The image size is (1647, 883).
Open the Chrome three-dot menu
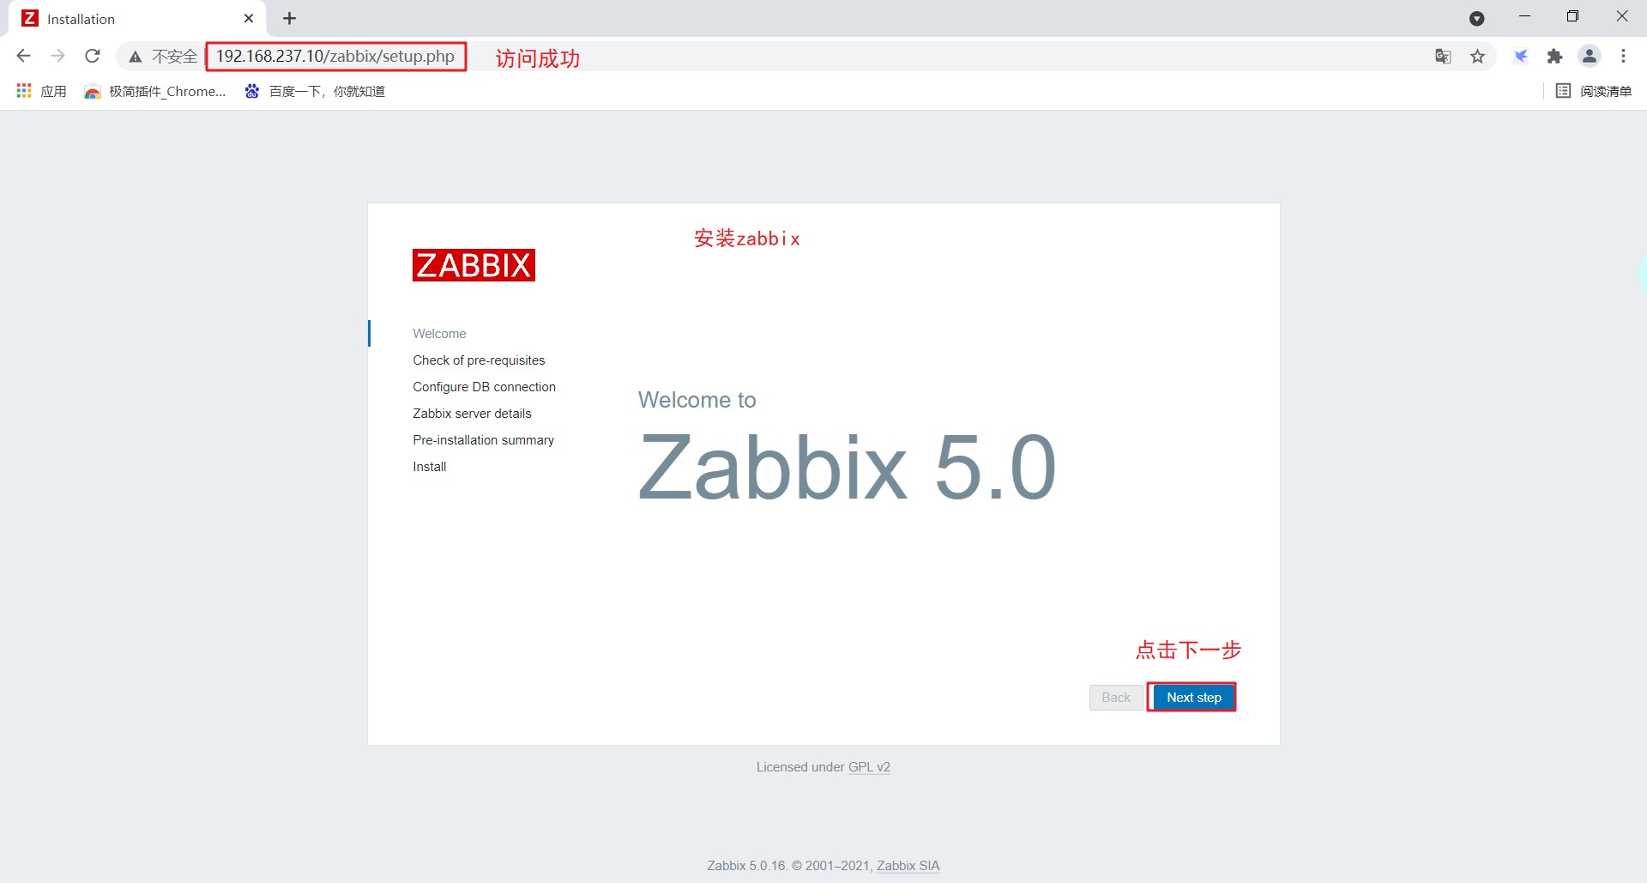pos(1623,57)
